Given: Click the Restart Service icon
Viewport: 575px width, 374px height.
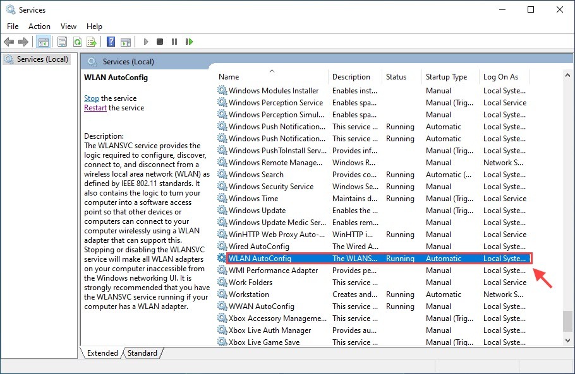Looking at the screenshot, I should tap(189, 42).
